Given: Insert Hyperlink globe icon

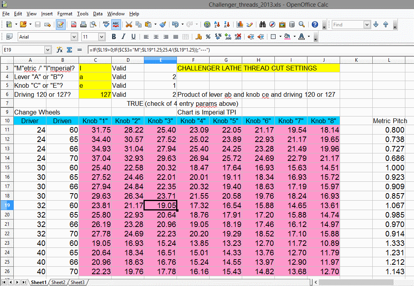Looking at the screenshot, I should pyautogui.click(x=207, y=24).
